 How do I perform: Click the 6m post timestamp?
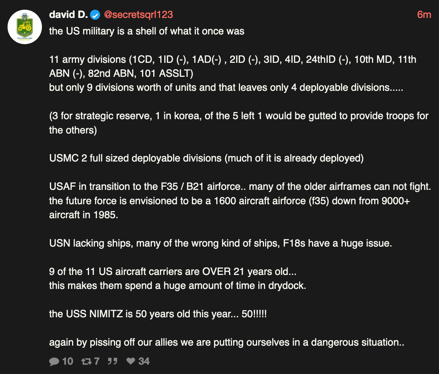[x=424, y=15]
